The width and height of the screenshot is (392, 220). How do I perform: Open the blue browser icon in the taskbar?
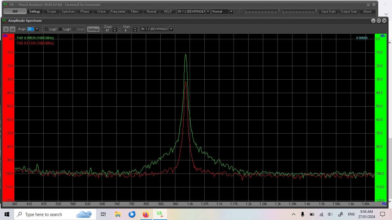(132, 214)
